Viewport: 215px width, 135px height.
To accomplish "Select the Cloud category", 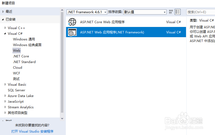I will click(x=18, y=68).
